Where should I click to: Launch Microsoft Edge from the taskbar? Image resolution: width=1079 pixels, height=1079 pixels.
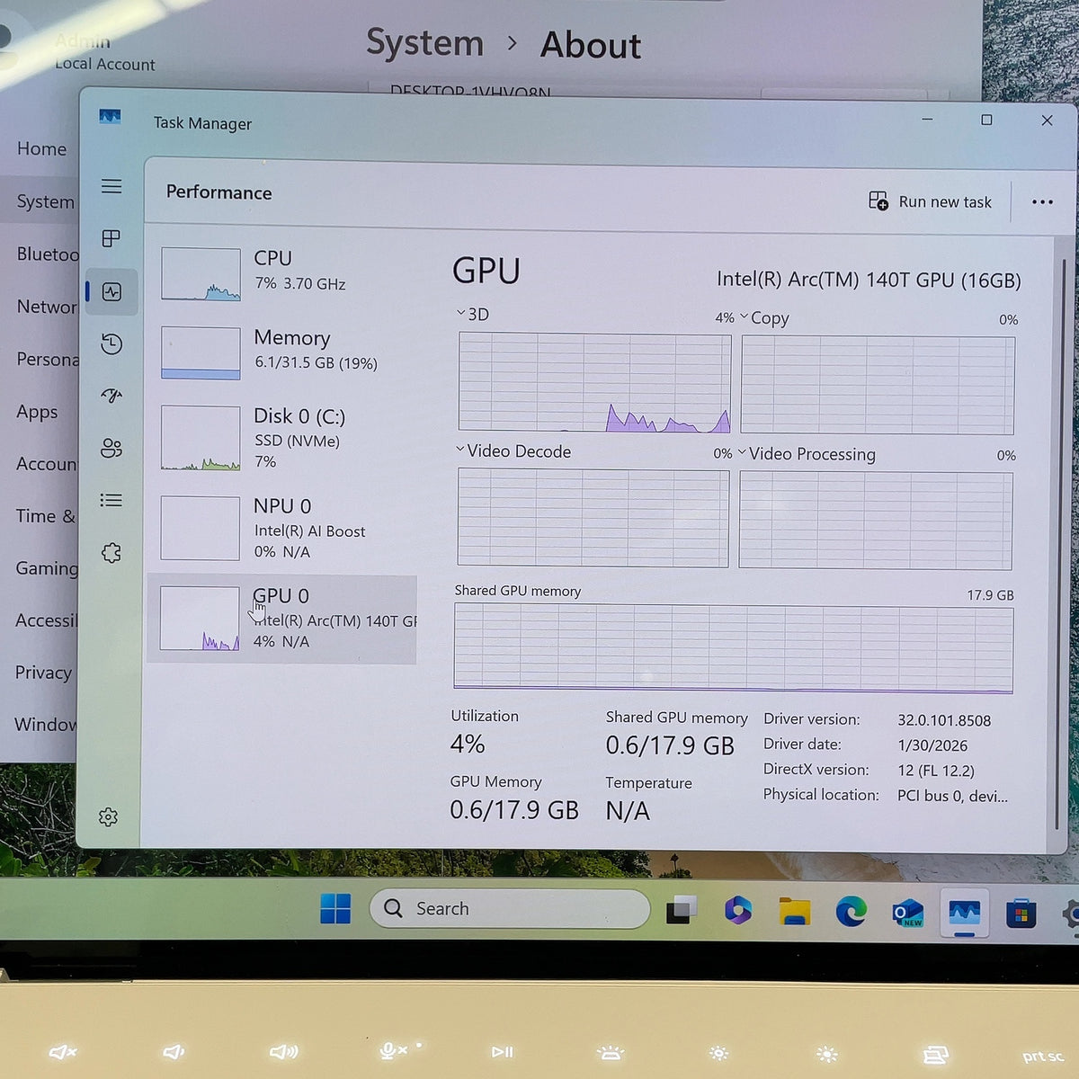(852, 913)
